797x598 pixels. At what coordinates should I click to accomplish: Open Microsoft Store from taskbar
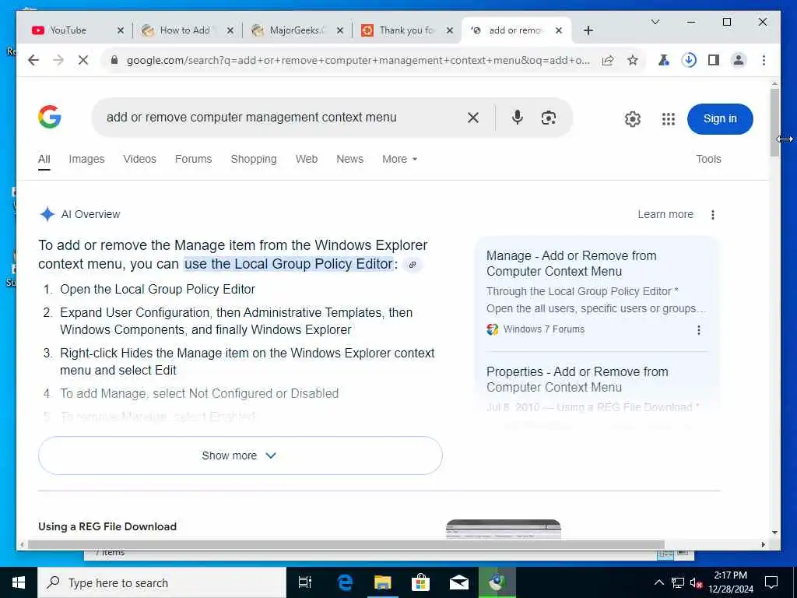(x=420, y=582)
